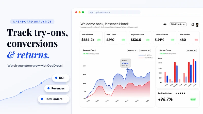Click the with OptiDress blue legend line
Screen dimensions: 203x114
(141, 55)
